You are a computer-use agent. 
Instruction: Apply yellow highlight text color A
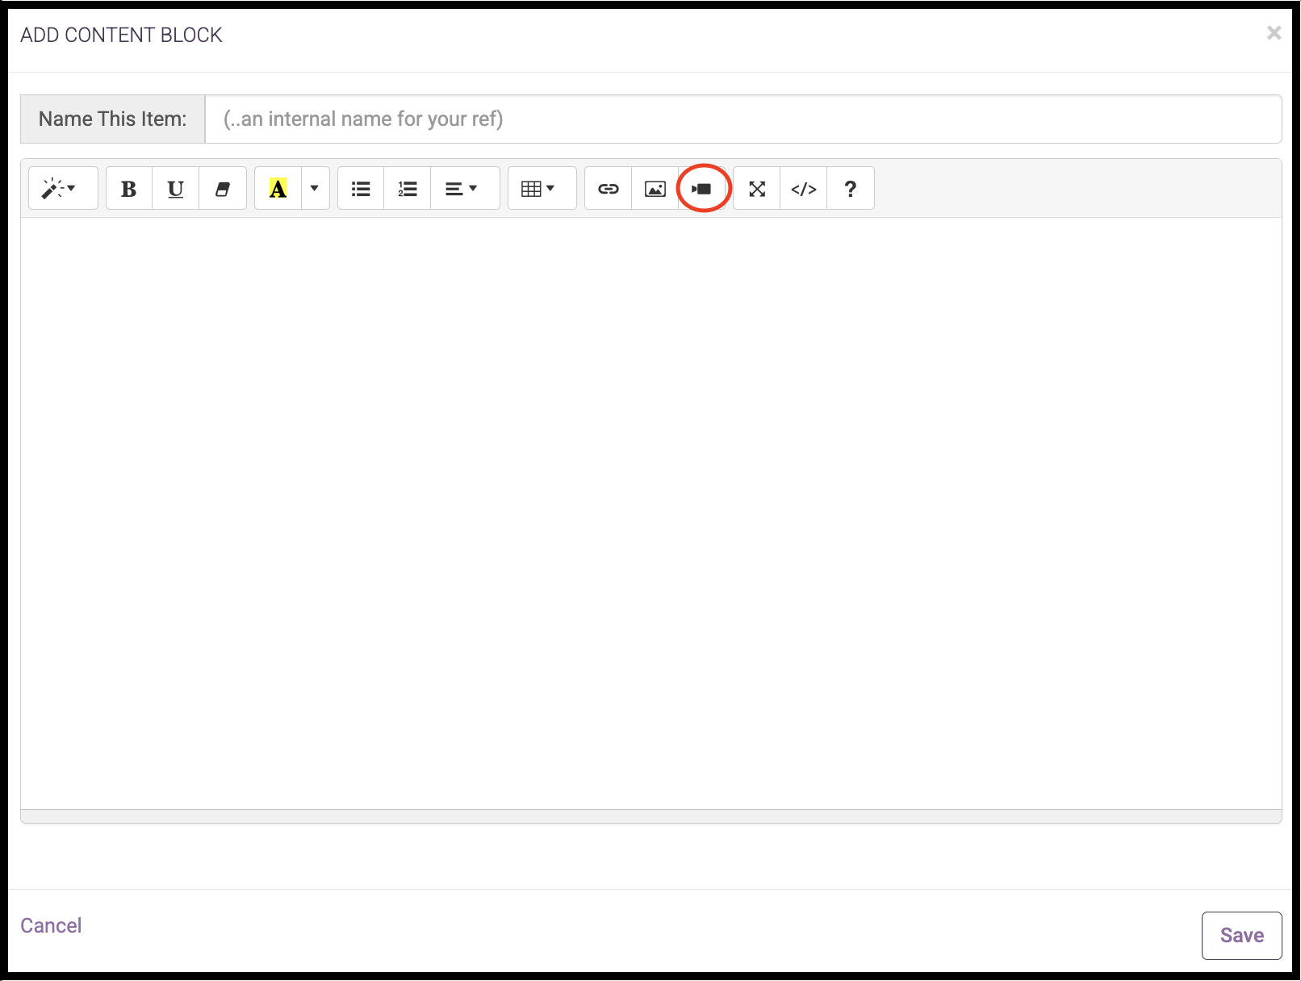click(x=278, y=189)
